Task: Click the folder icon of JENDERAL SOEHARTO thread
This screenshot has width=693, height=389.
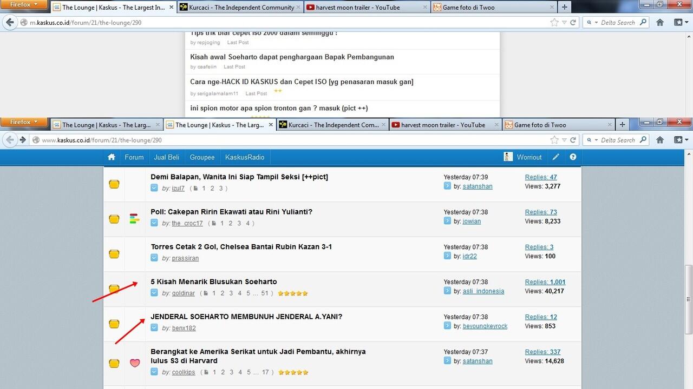Action: (x=114, y=324)
